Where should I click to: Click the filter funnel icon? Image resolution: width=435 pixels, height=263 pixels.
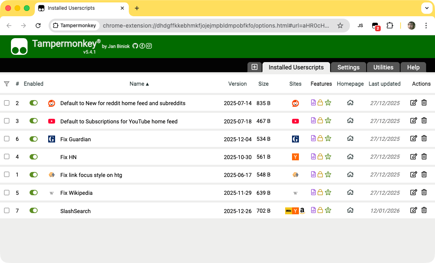[6, 84]
